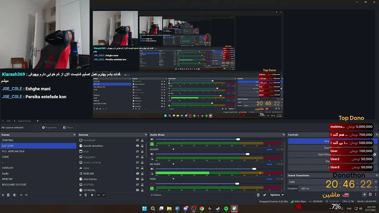Image resolution: width=379 pixels, height=213 pixels.
Task: Open Advanced Audio Properties gears icon
Action: [265, 195]
